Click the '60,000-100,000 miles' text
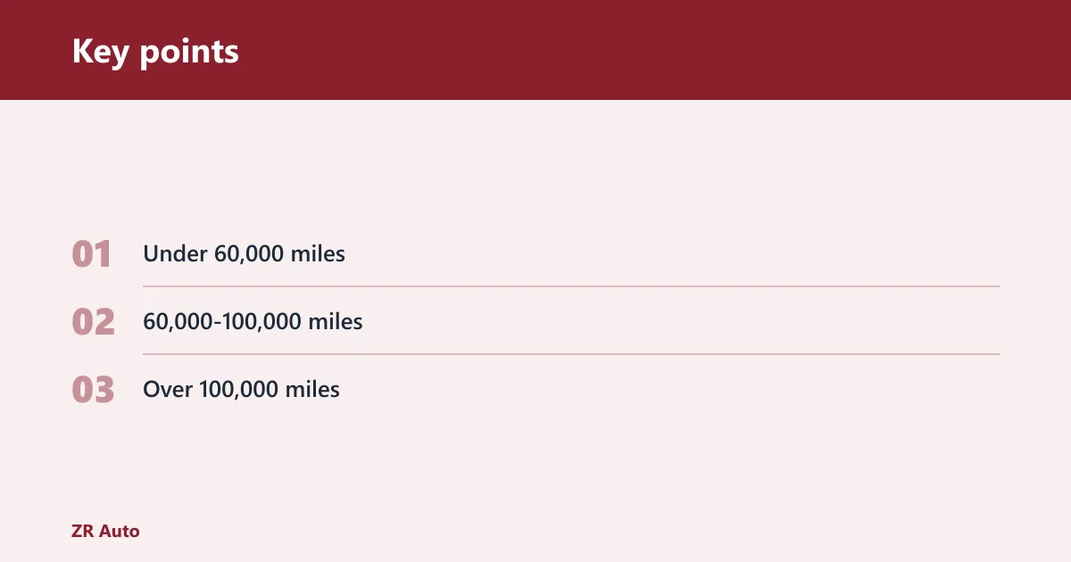 [x=253, y=322]
